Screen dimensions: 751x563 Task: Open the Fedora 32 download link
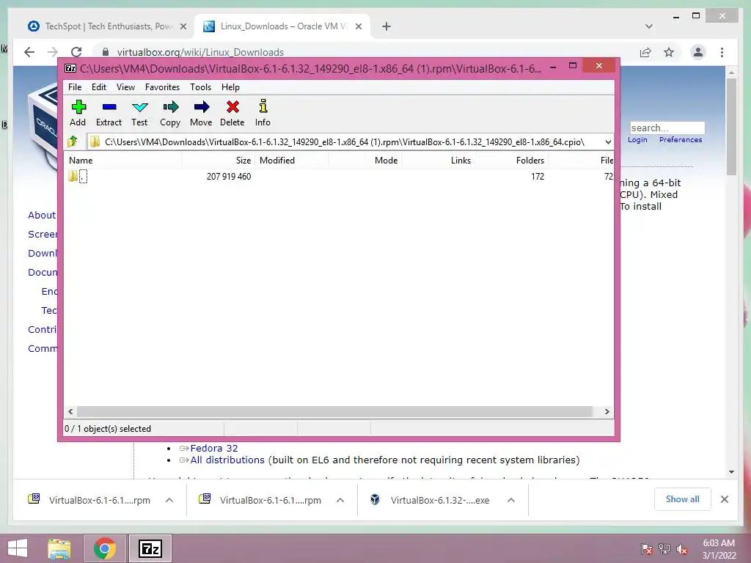(x=213, y=448)
